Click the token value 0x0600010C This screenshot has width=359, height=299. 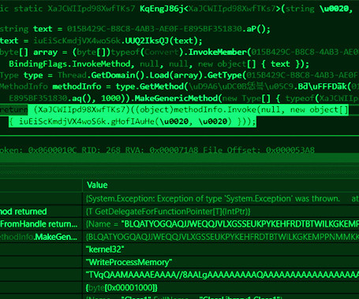[52, 150]
